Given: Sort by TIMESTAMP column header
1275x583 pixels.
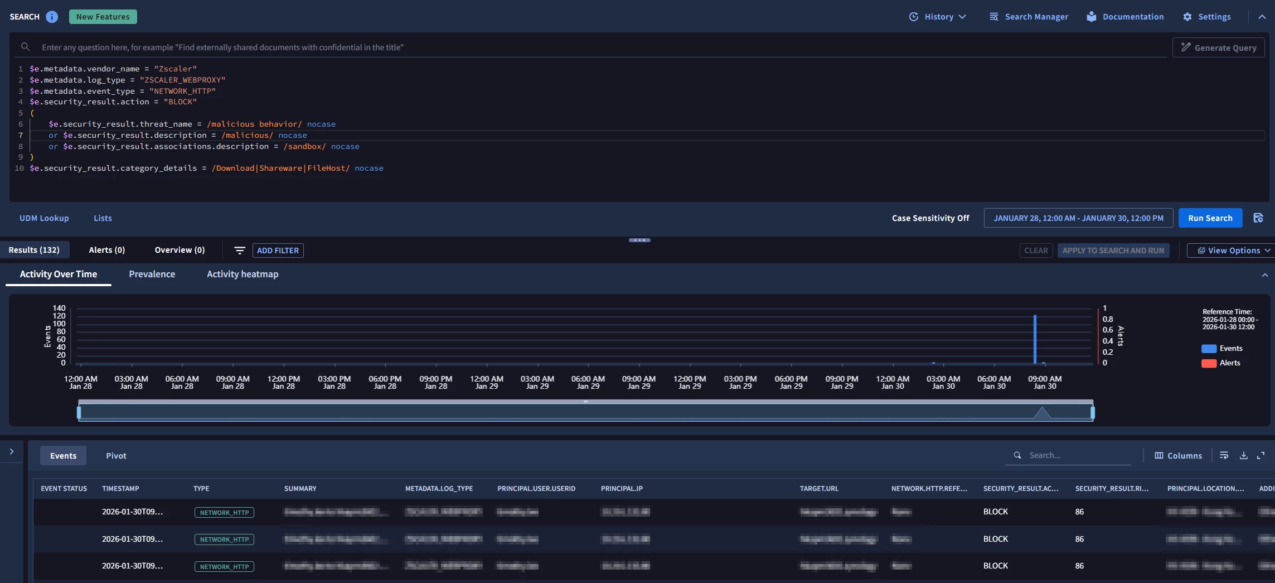Looking at the screenshot, I should click(x=120, y=489).
